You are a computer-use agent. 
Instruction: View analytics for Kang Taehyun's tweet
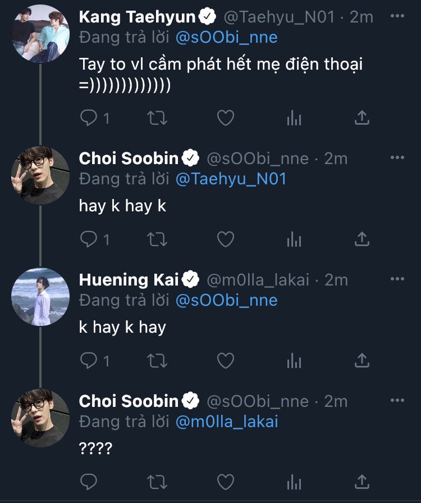[294, 117]
